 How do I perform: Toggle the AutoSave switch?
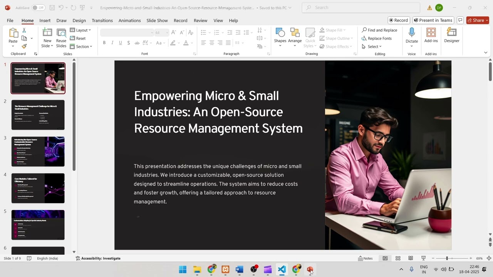[x=38, y=8]
